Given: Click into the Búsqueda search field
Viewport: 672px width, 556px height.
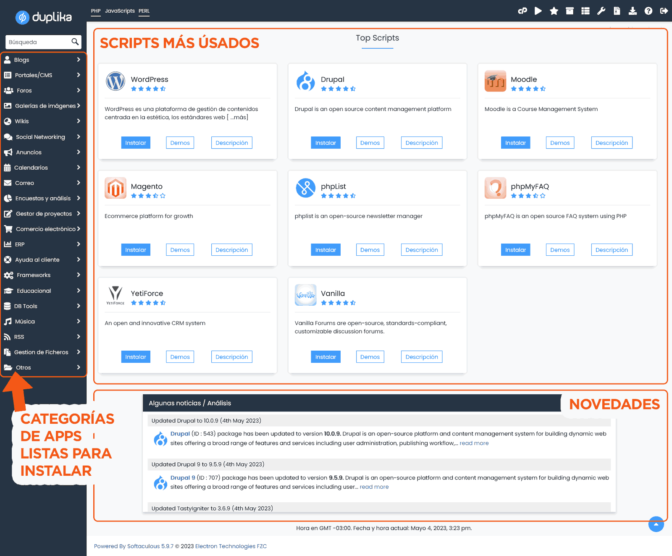Looking at the screenshot, I should [38, 42].
